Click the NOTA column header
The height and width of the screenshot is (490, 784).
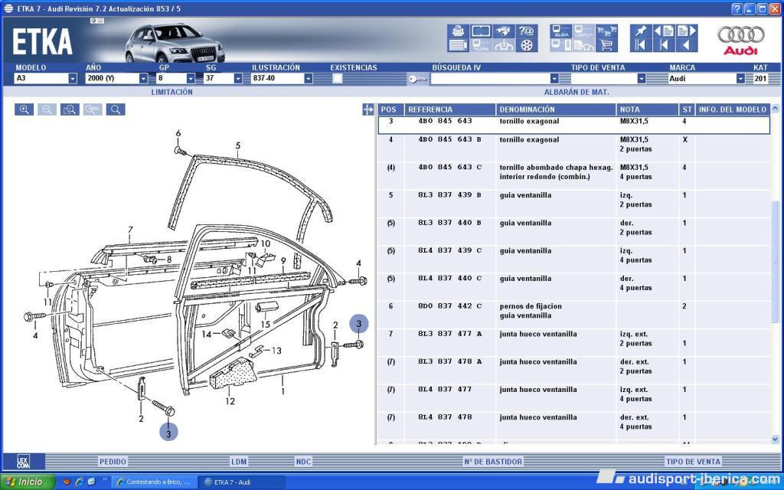[647, 109]
